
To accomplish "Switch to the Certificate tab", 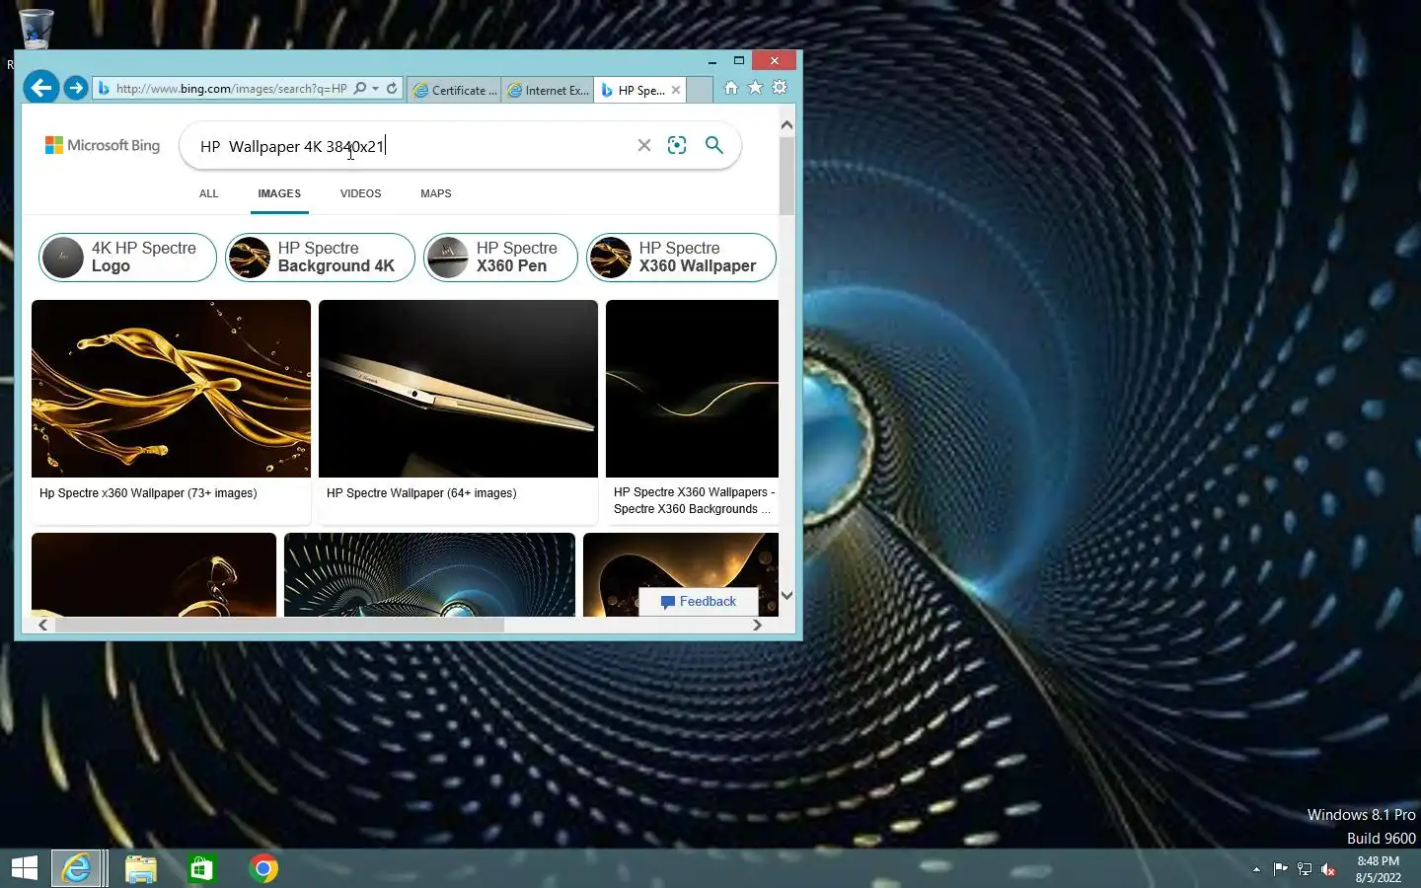I will coord(455,90).
